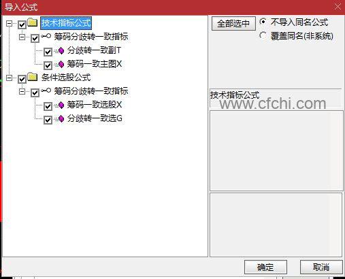
Task: Click the magenta diamond icon beside 分歧转一致选G
Action: point(61,118)
